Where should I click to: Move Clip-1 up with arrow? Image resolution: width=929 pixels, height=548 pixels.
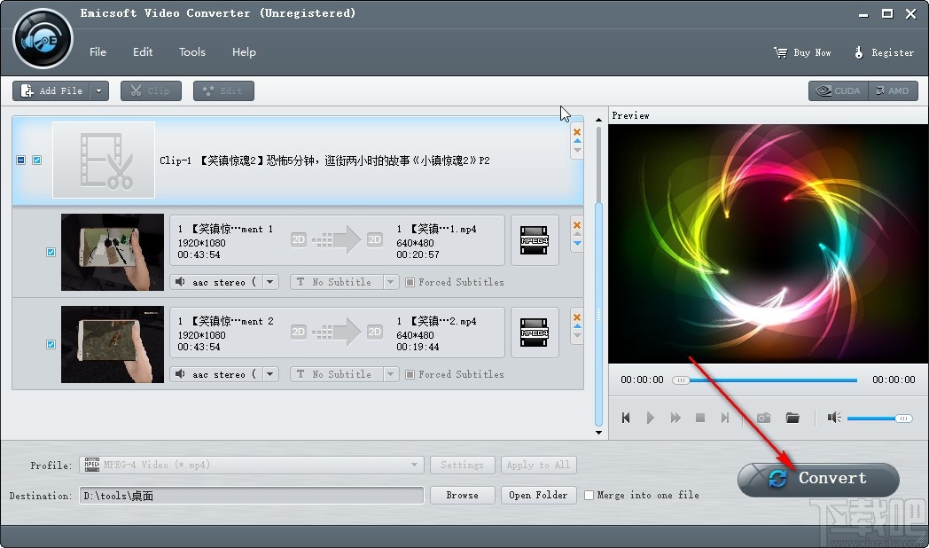(577, 141)
